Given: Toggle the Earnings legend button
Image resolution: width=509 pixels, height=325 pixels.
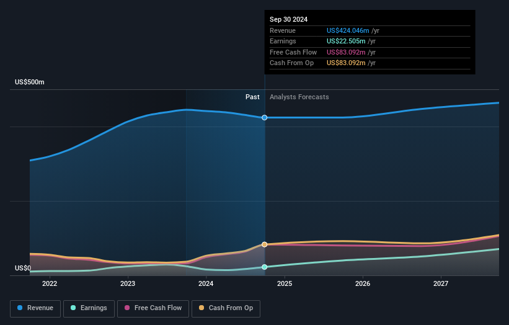Looking at the screenshot, I should (x=89, y=308).
